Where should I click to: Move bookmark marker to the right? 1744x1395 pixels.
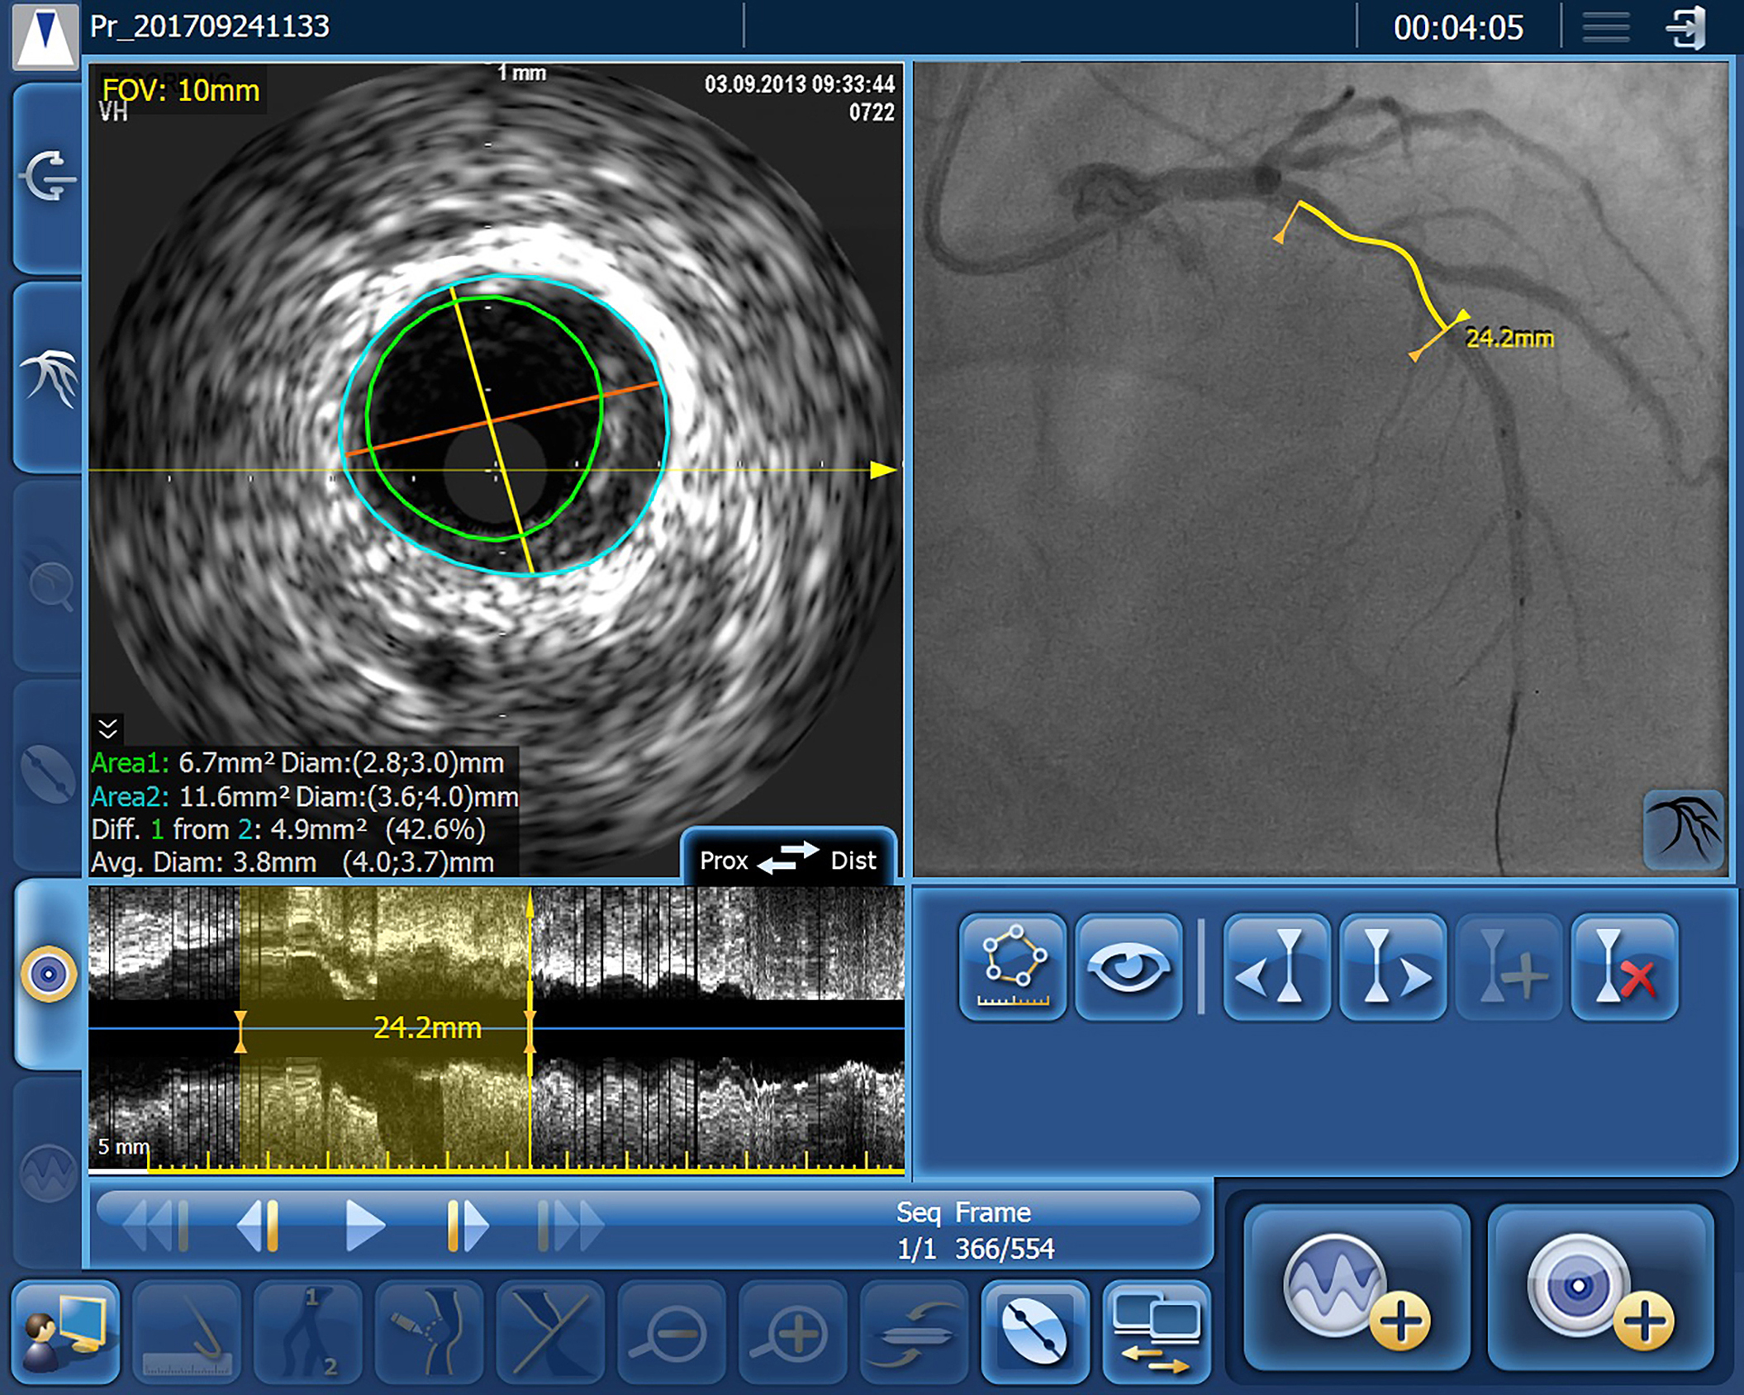[x=1393, y=966]
